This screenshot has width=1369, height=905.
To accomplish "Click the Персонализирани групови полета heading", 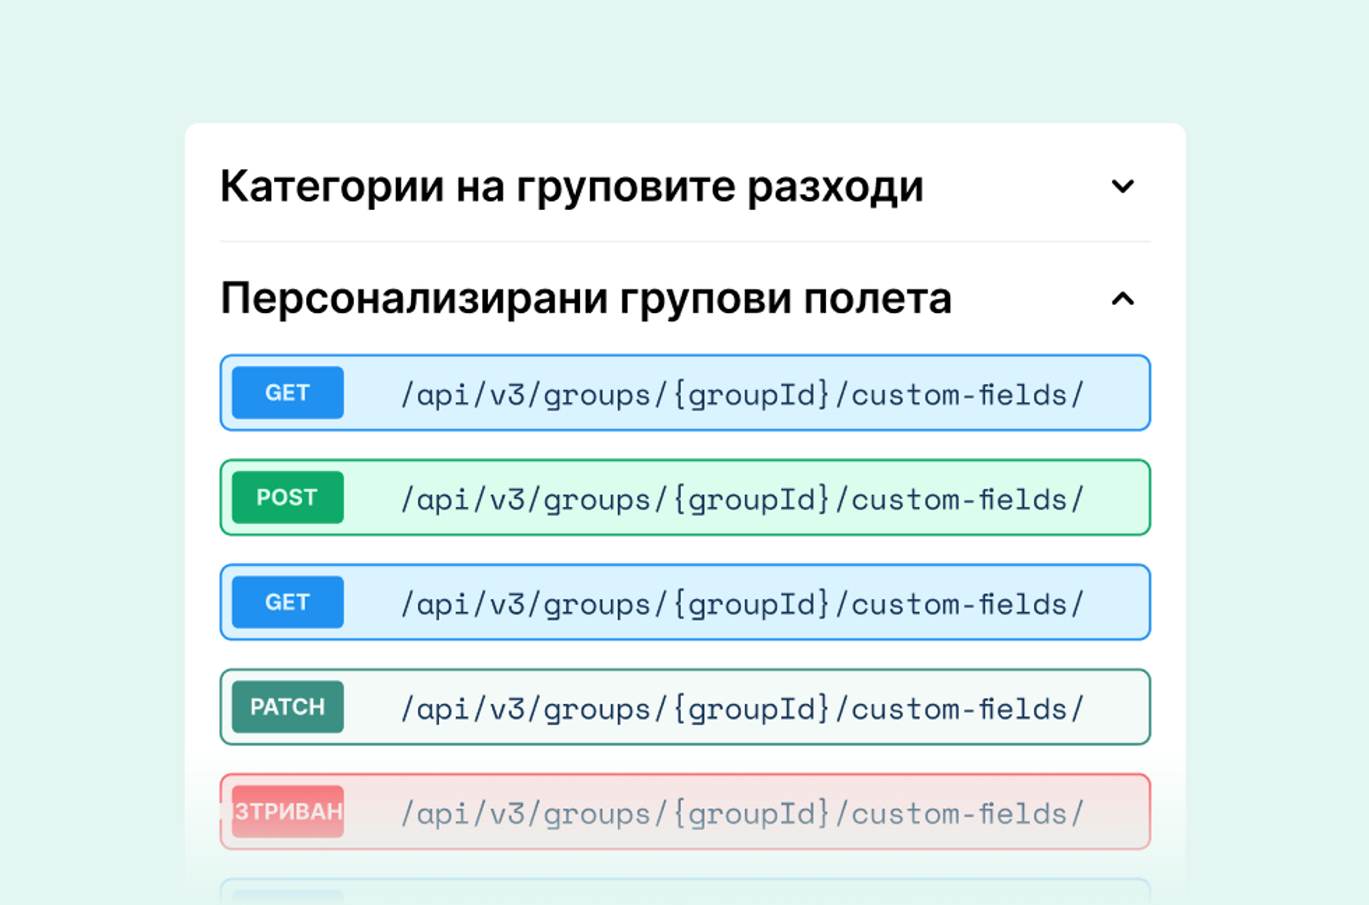I will pyautogui.click(x=586, y=298).
